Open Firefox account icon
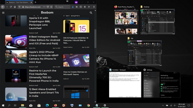Image resolution: width=193 pixels, height=108 pixels. click(x=85, y=7)
